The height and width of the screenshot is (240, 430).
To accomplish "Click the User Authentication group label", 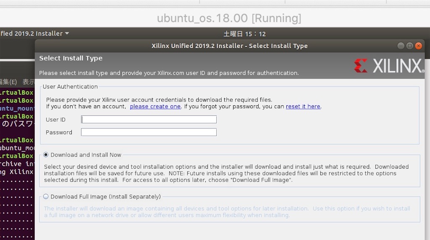I will (x=70, y=86).
